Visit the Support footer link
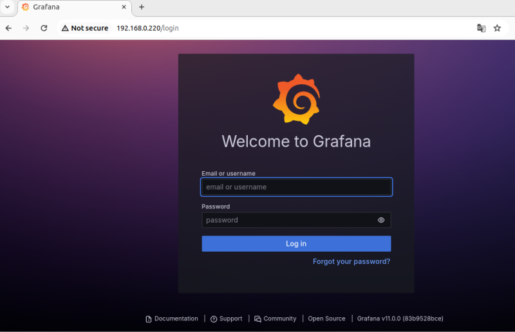Screen dimensions: 515x332 [230, 318]
